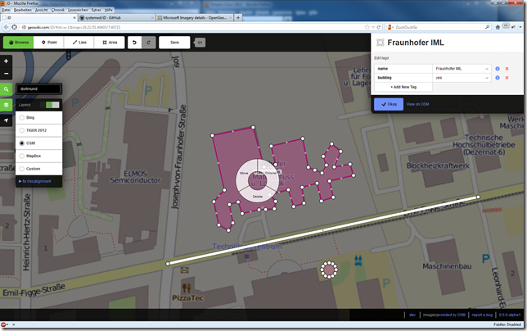Open the Hilfe menu
The height and width of the screenshot is (331, 527).
109,10
